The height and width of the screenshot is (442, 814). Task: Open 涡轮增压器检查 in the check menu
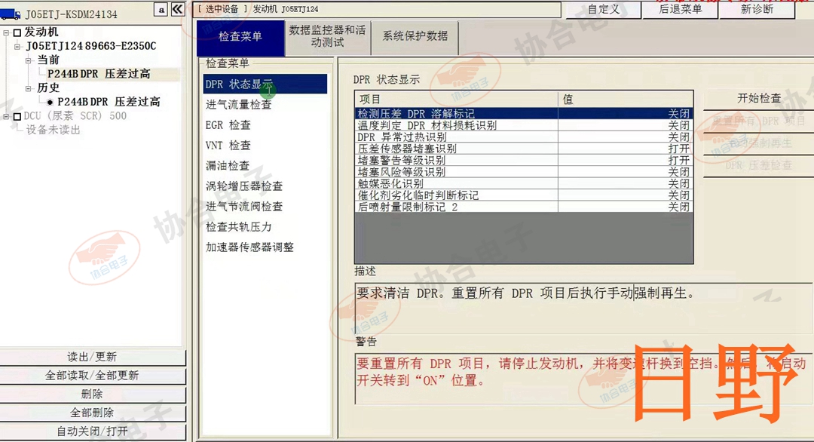(244, 186)
